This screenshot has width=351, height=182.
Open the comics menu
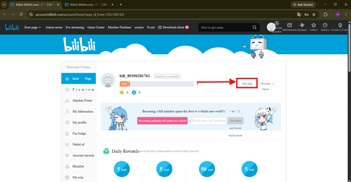point(139,27)
